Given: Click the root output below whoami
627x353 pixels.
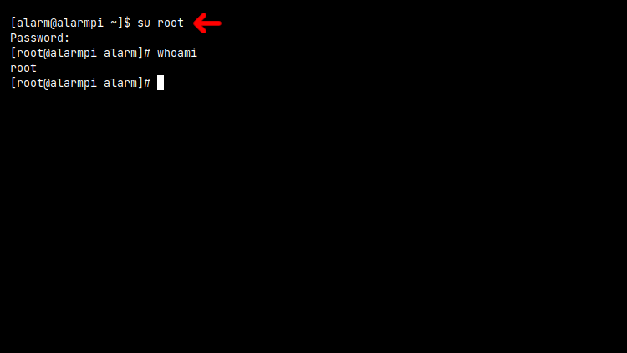Looking at the screenshot, I should coord(23,68).
